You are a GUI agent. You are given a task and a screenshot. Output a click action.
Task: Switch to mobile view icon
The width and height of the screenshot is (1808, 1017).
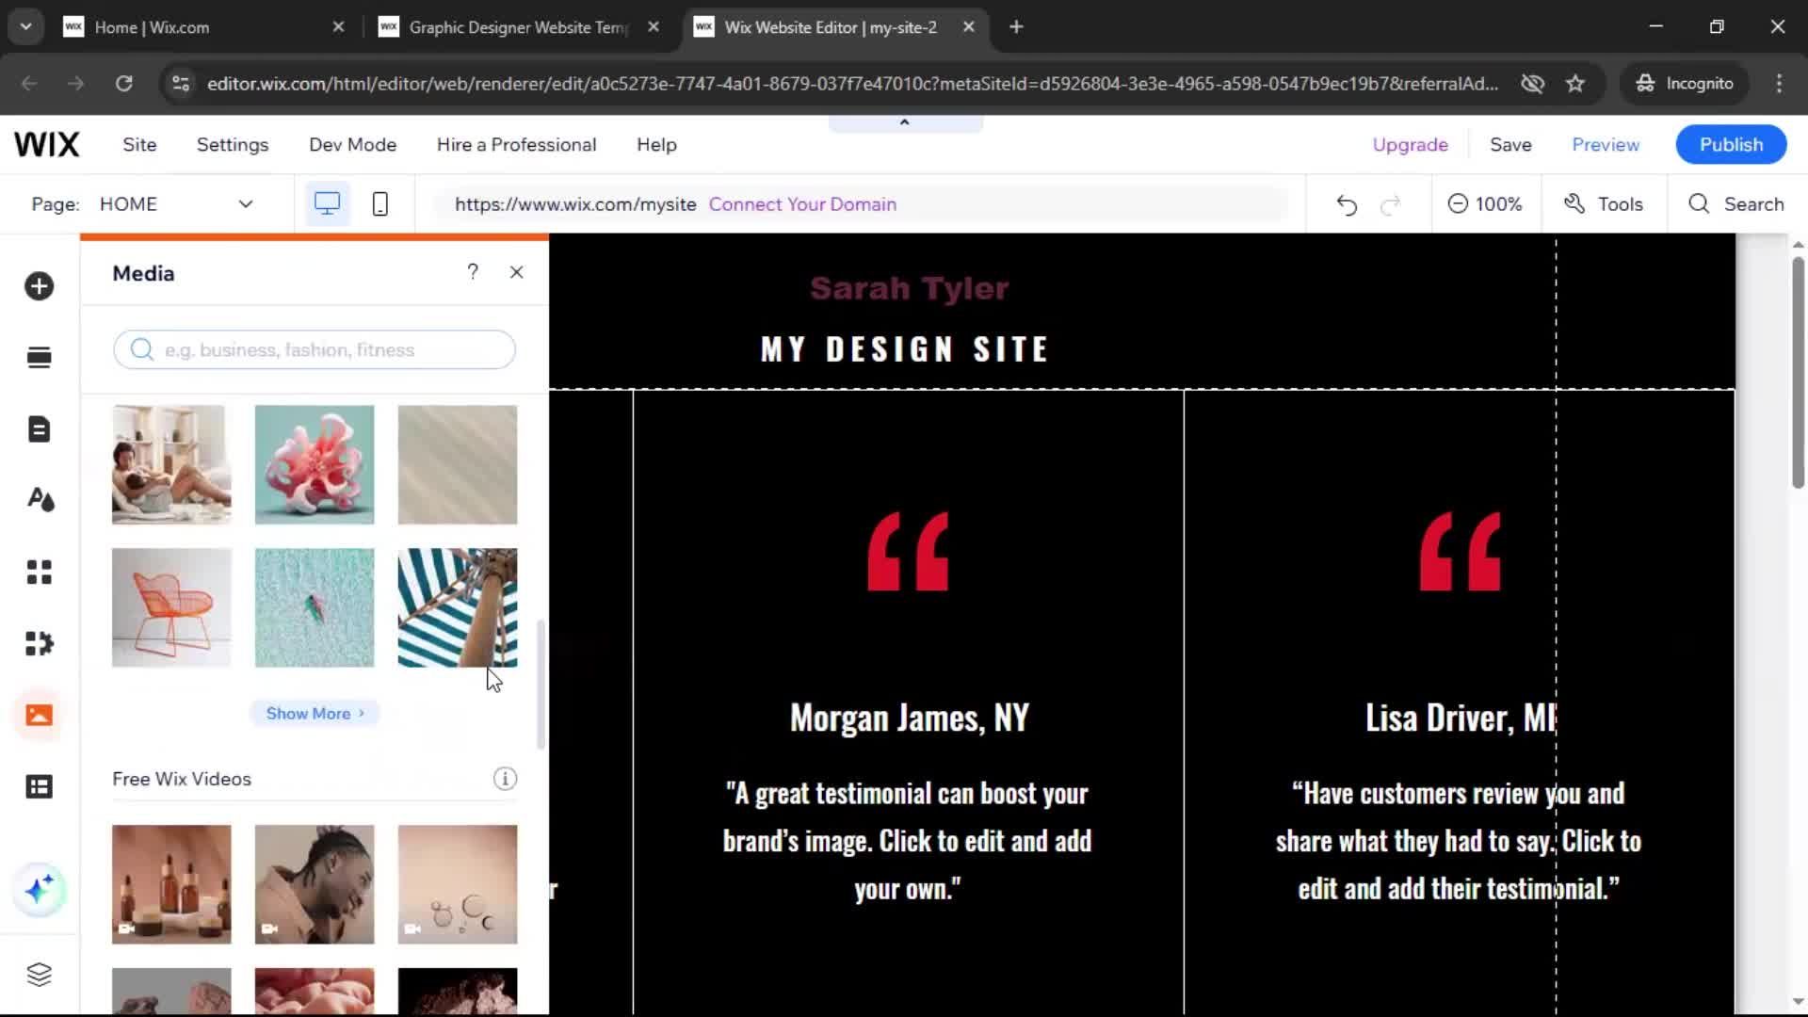tap(380, 204)
